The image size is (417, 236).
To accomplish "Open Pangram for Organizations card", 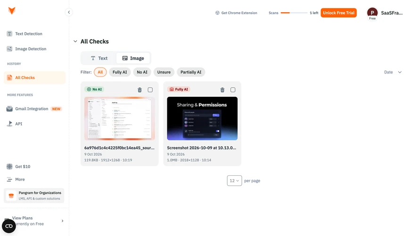I will click(x=34, y=196).
